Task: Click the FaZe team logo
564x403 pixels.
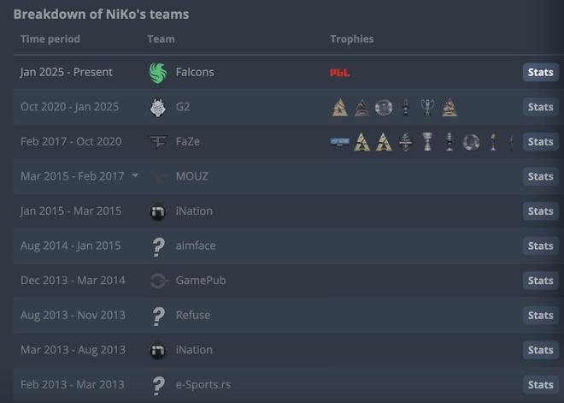Action: 158,142
